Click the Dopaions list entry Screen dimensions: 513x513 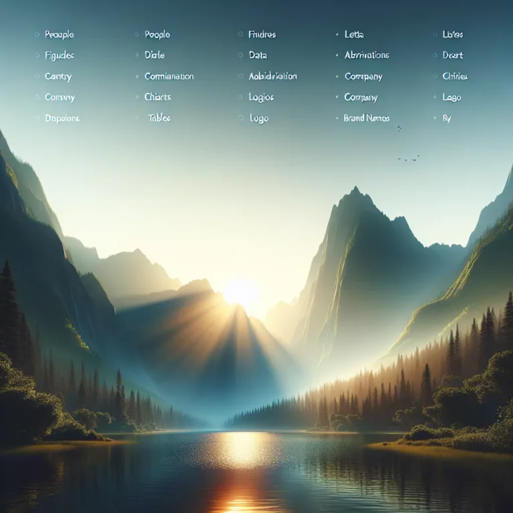[61, 118]
